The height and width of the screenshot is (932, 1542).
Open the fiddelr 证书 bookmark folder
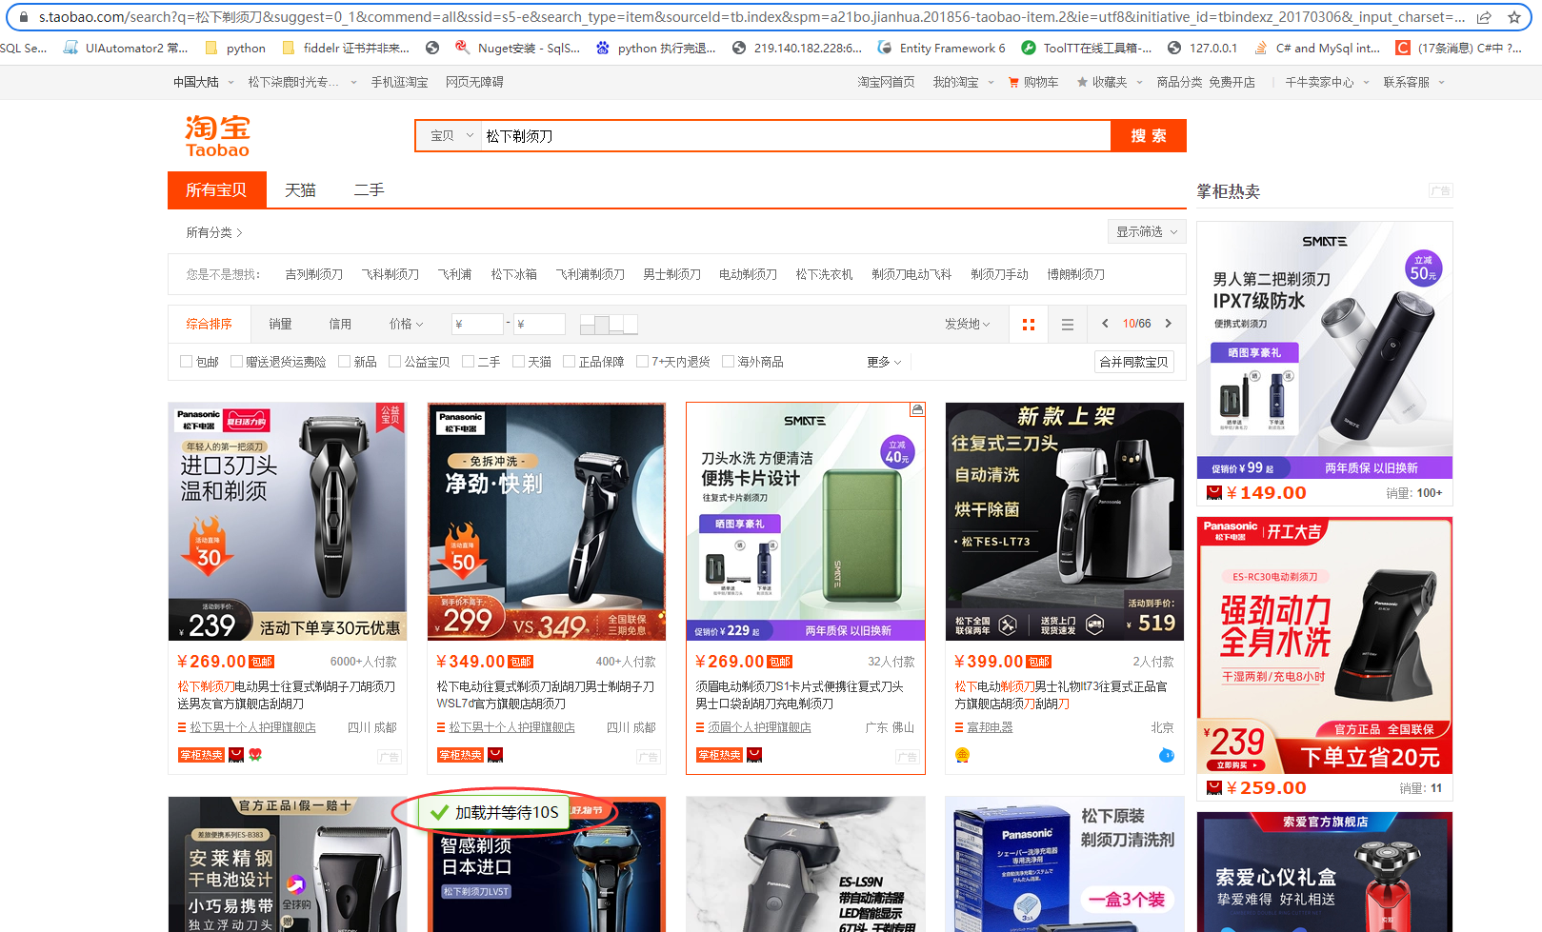pyautogui.click(x=346, y=48)
